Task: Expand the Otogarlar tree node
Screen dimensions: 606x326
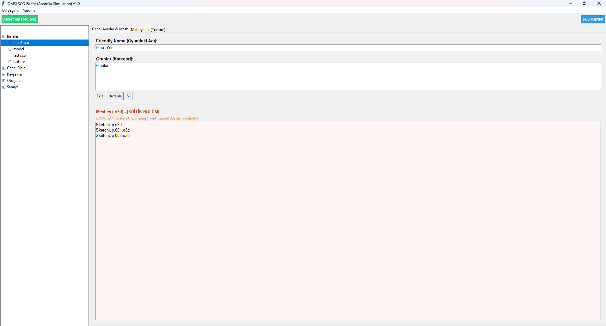Action: [x=4, y=81]
